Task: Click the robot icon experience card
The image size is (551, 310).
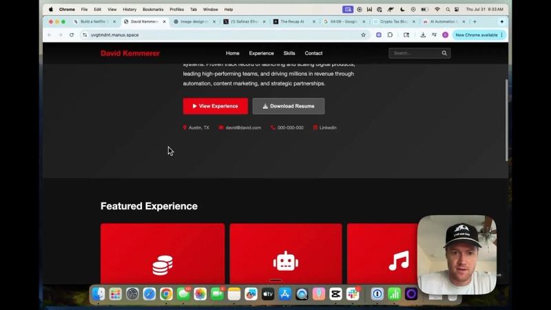Action: 286,254
